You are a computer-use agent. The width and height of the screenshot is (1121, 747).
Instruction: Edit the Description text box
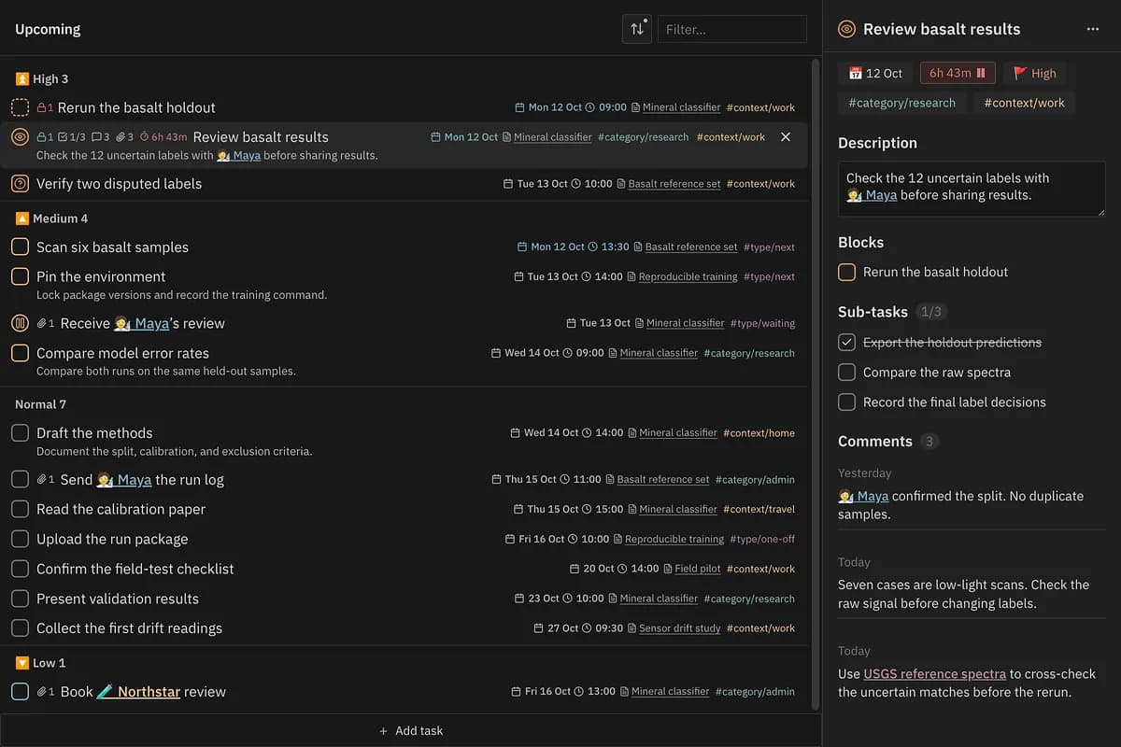pyautogui.click(x=972, y=190)
